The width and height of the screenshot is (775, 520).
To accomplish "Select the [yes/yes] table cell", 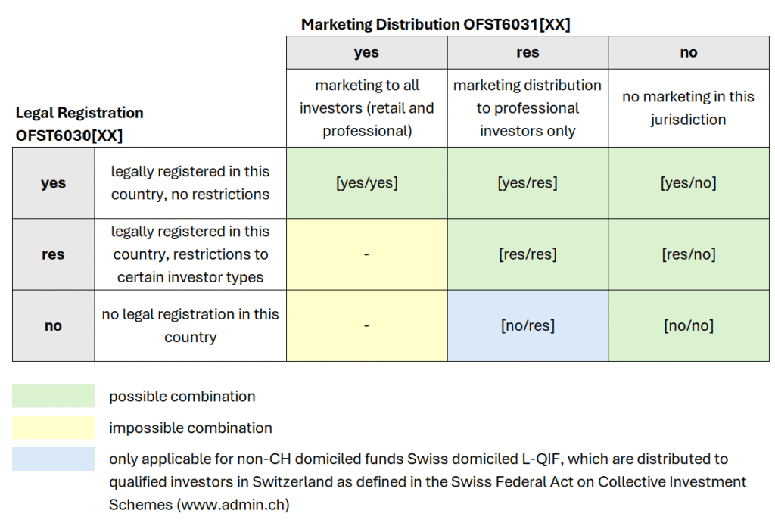I will pos(366,183).
